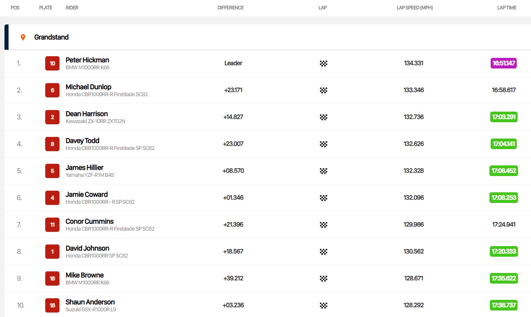Image resolution: width=531 pixels, height=317 pixels.
Task: Click the orange Grandstand location pin icon
Action: point(23,37)
